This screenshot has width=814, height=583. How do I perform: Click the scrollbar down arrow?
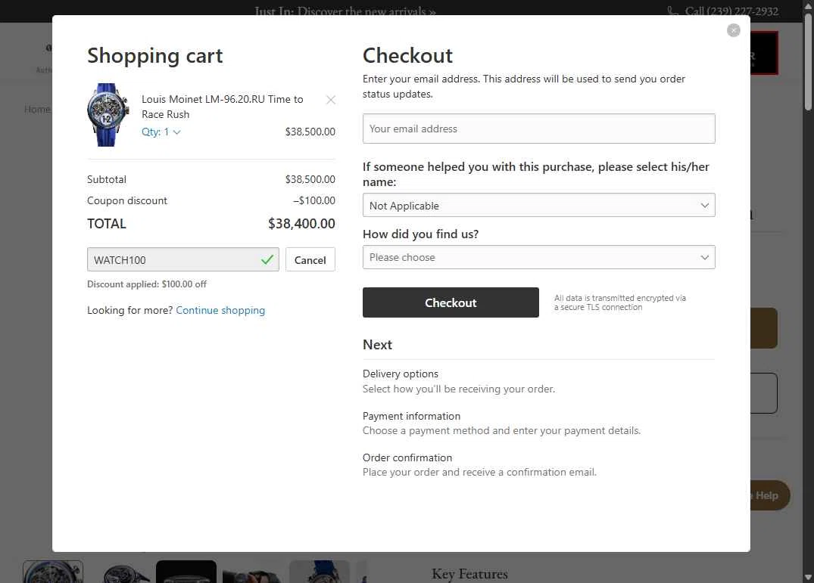coord(808,577)
